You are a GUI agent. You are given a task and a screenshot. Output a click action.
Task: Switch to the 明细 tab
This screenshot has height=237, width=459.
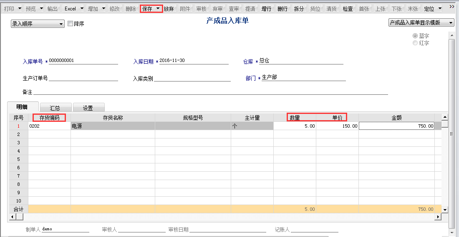click(23, 107)
